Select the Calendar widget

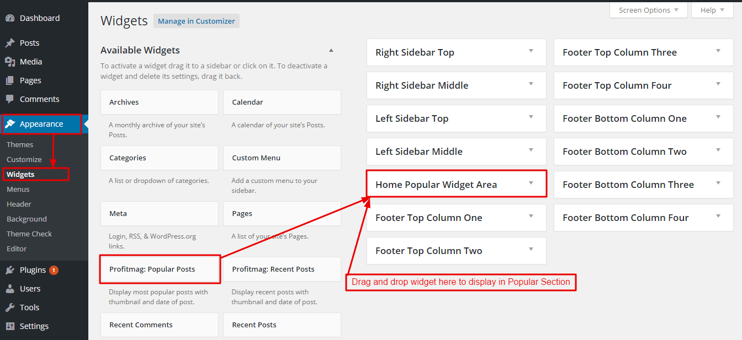click(x=282, y=102)
